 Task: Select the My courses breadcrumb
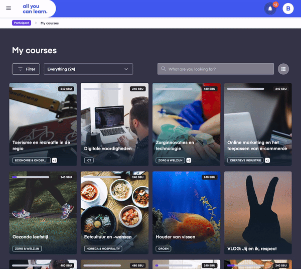[50, 23]
